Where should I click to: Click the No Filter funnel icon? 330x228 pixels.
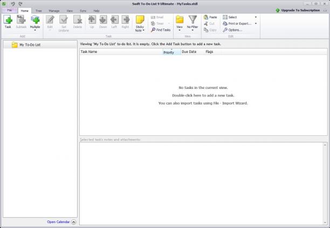(192, 19)
